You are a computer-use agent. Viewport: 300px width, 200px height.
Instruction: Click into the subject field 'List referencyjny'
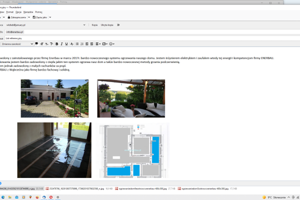point(152,38)
